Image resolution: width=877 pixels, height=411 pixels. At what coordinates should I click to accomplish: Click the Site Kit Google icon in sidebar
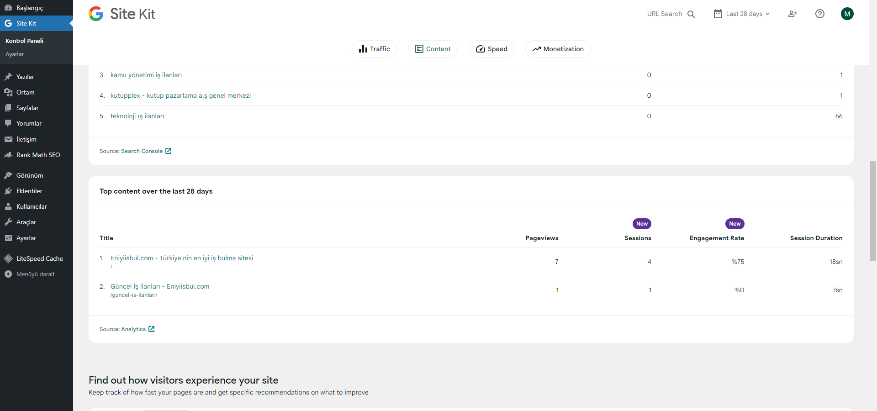click(x=8, y=23)
